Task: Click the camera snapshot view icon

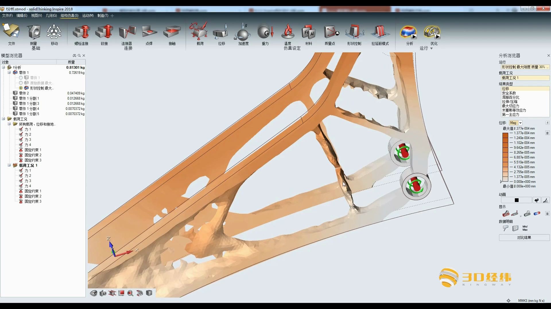Action: (103, 293)
